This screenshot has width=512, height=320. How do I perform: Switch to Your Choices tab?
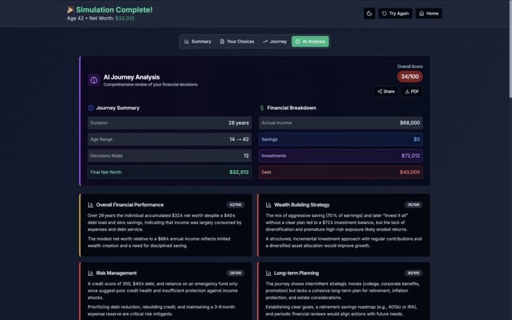237,41
